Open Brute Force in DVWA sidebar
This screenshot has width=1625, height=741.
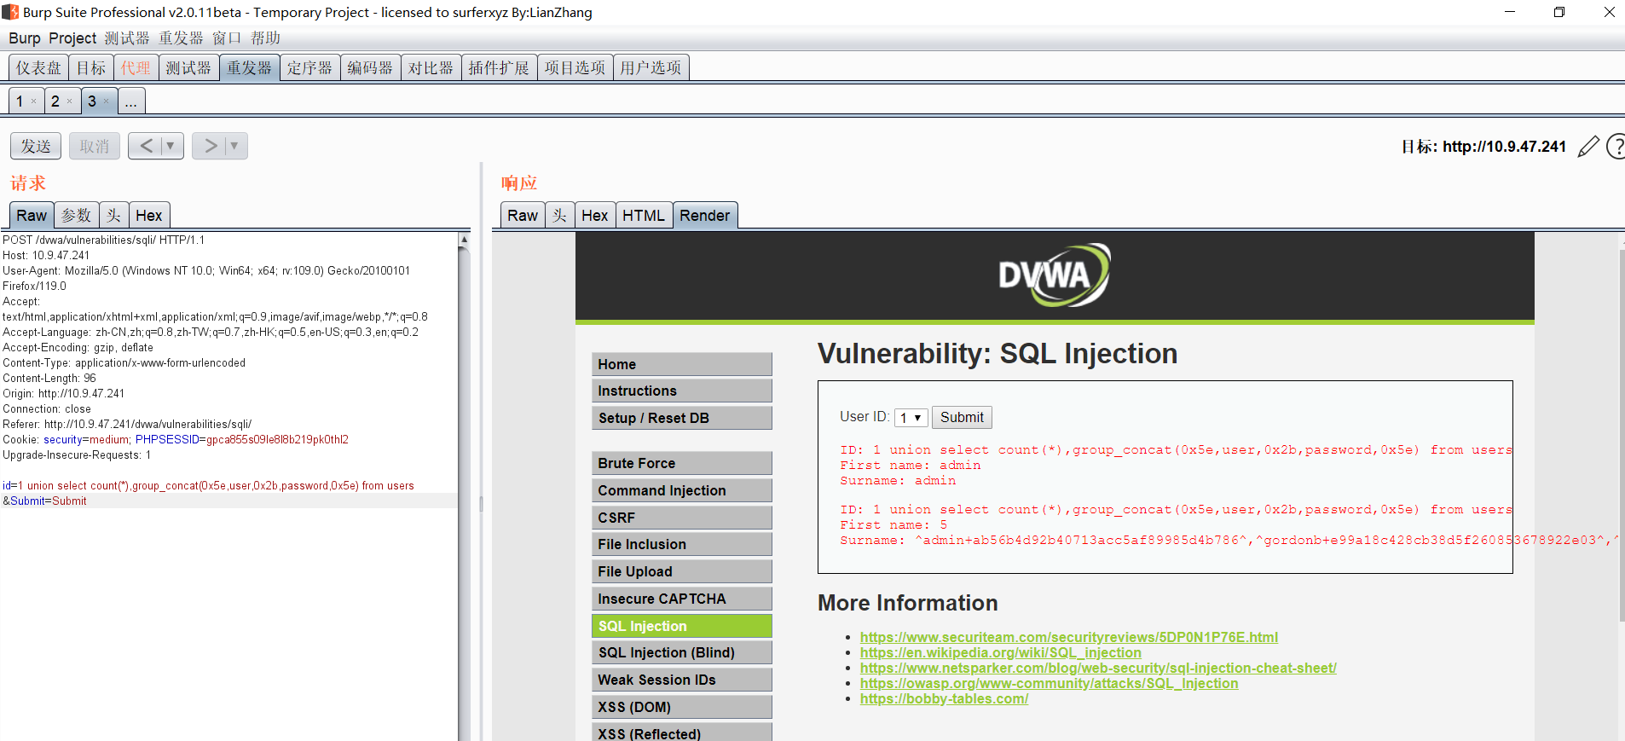pos(682,463)
